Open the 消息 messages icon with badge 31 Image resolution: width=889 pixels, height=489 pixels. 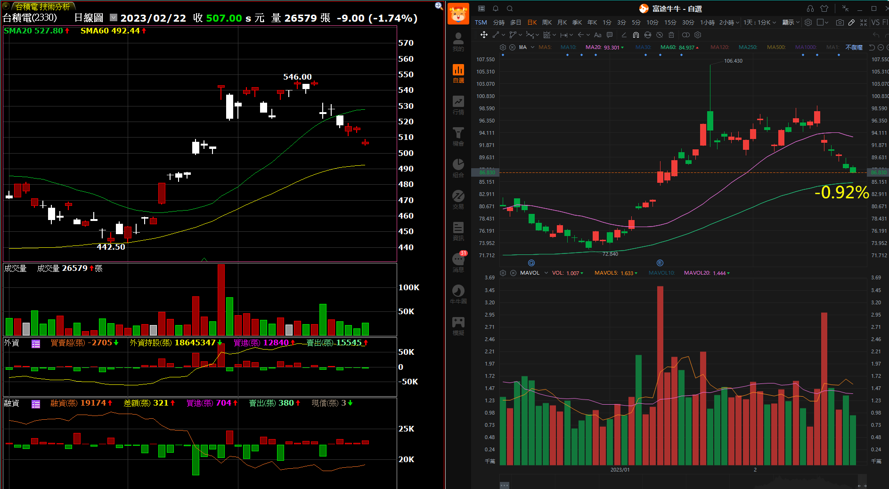459,262
